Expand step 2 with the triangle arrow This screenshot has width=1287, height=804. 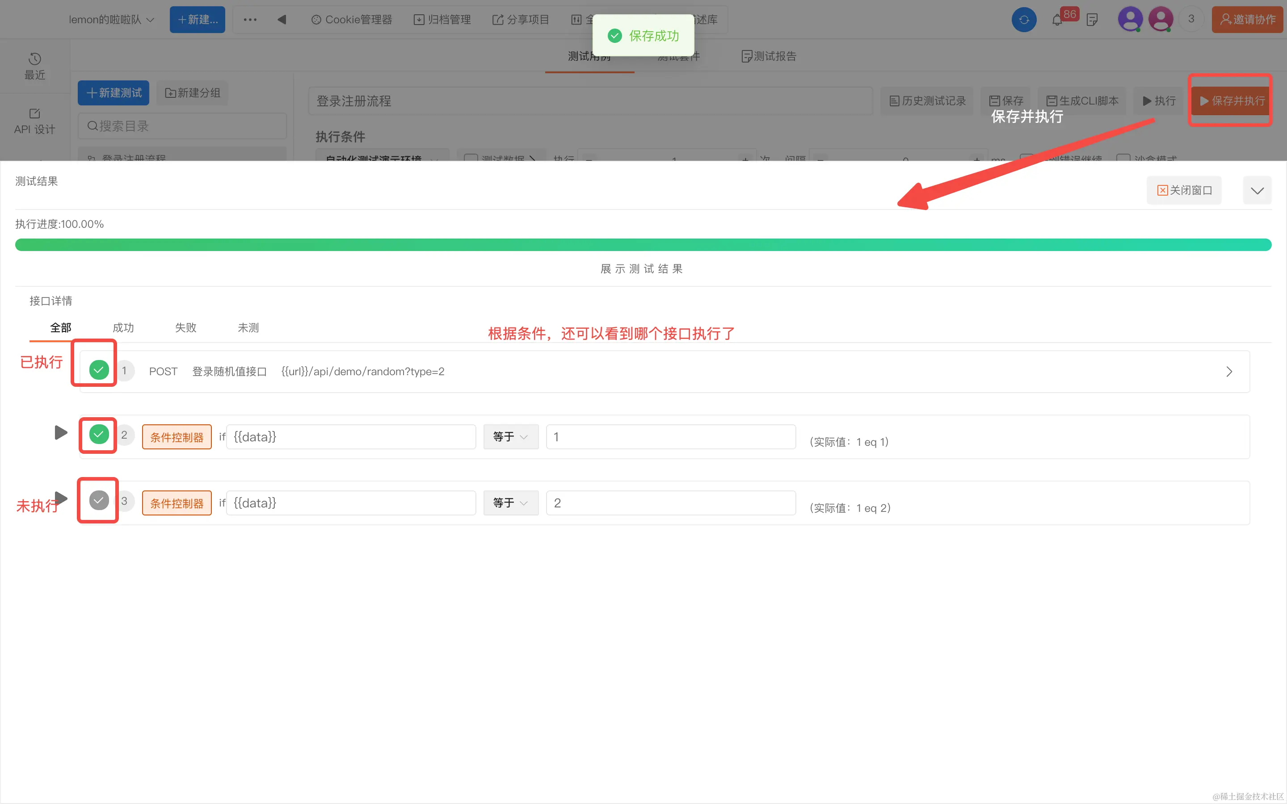(x=61, y=433)
